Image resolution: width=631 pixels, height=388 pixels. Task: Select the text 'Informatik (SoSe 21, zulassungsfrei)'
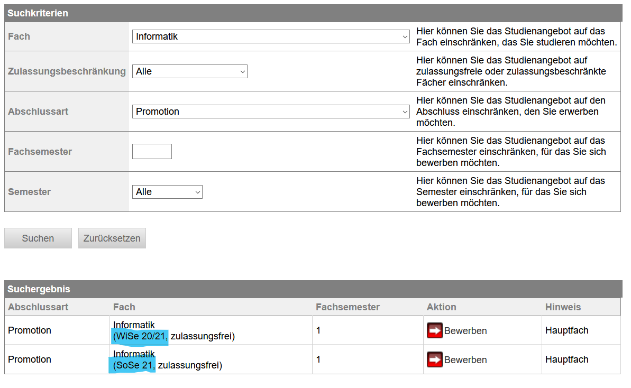click(x=168, y=359)
